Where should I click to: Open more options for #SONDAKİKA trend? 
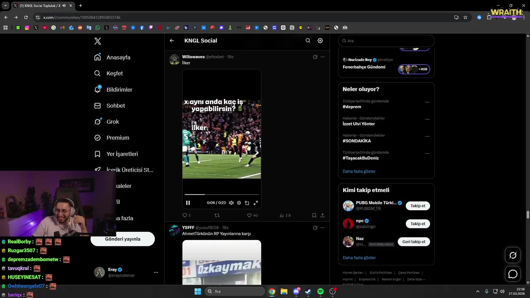427,136
